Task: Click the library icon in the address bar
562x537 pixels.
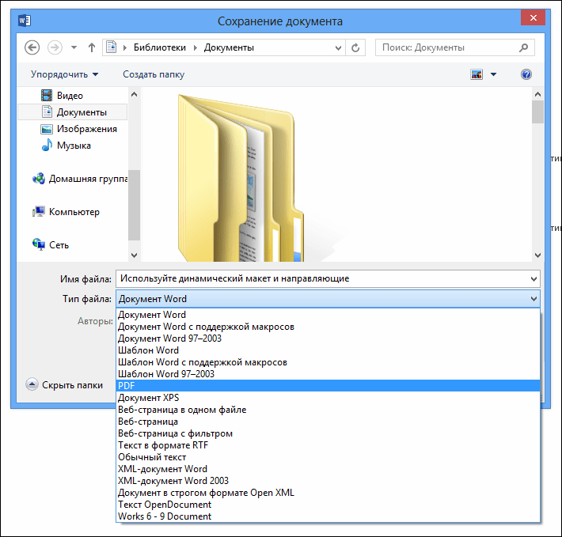Action: 111,47
